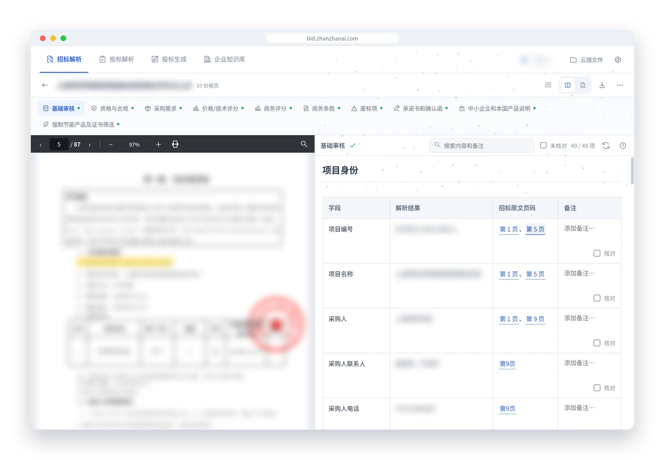Click the 搜索内容和备注 search field
Image resolution: width=665 pixels, height=460 pixels.
pyautogui.click(x=482, y=146)
